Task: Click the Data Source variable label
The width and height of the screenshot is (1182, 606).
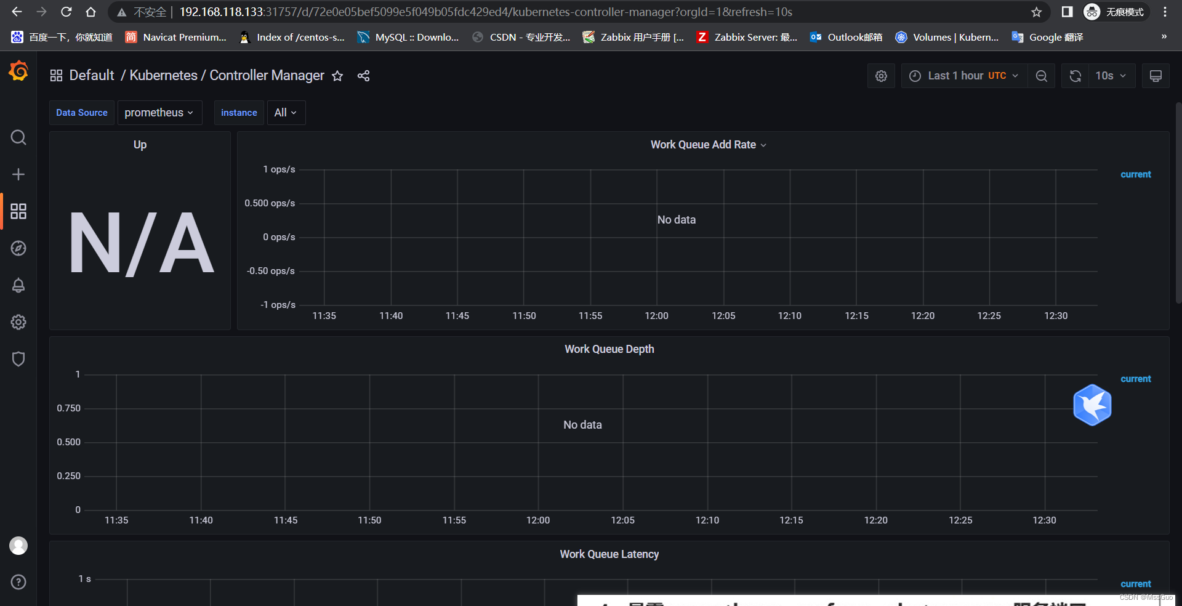Action: 82,113
